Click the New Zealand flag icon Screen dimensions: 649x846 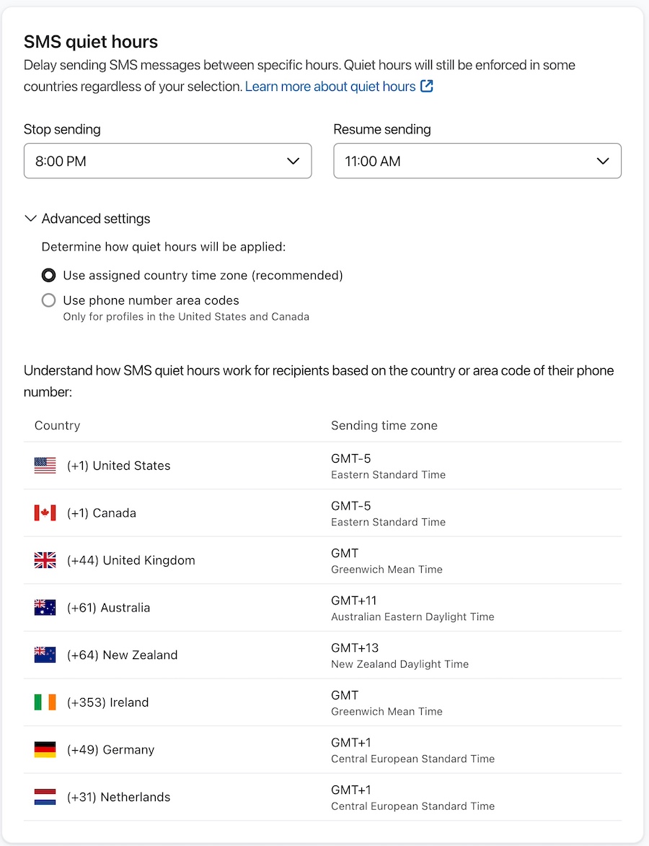click(45, 655)
